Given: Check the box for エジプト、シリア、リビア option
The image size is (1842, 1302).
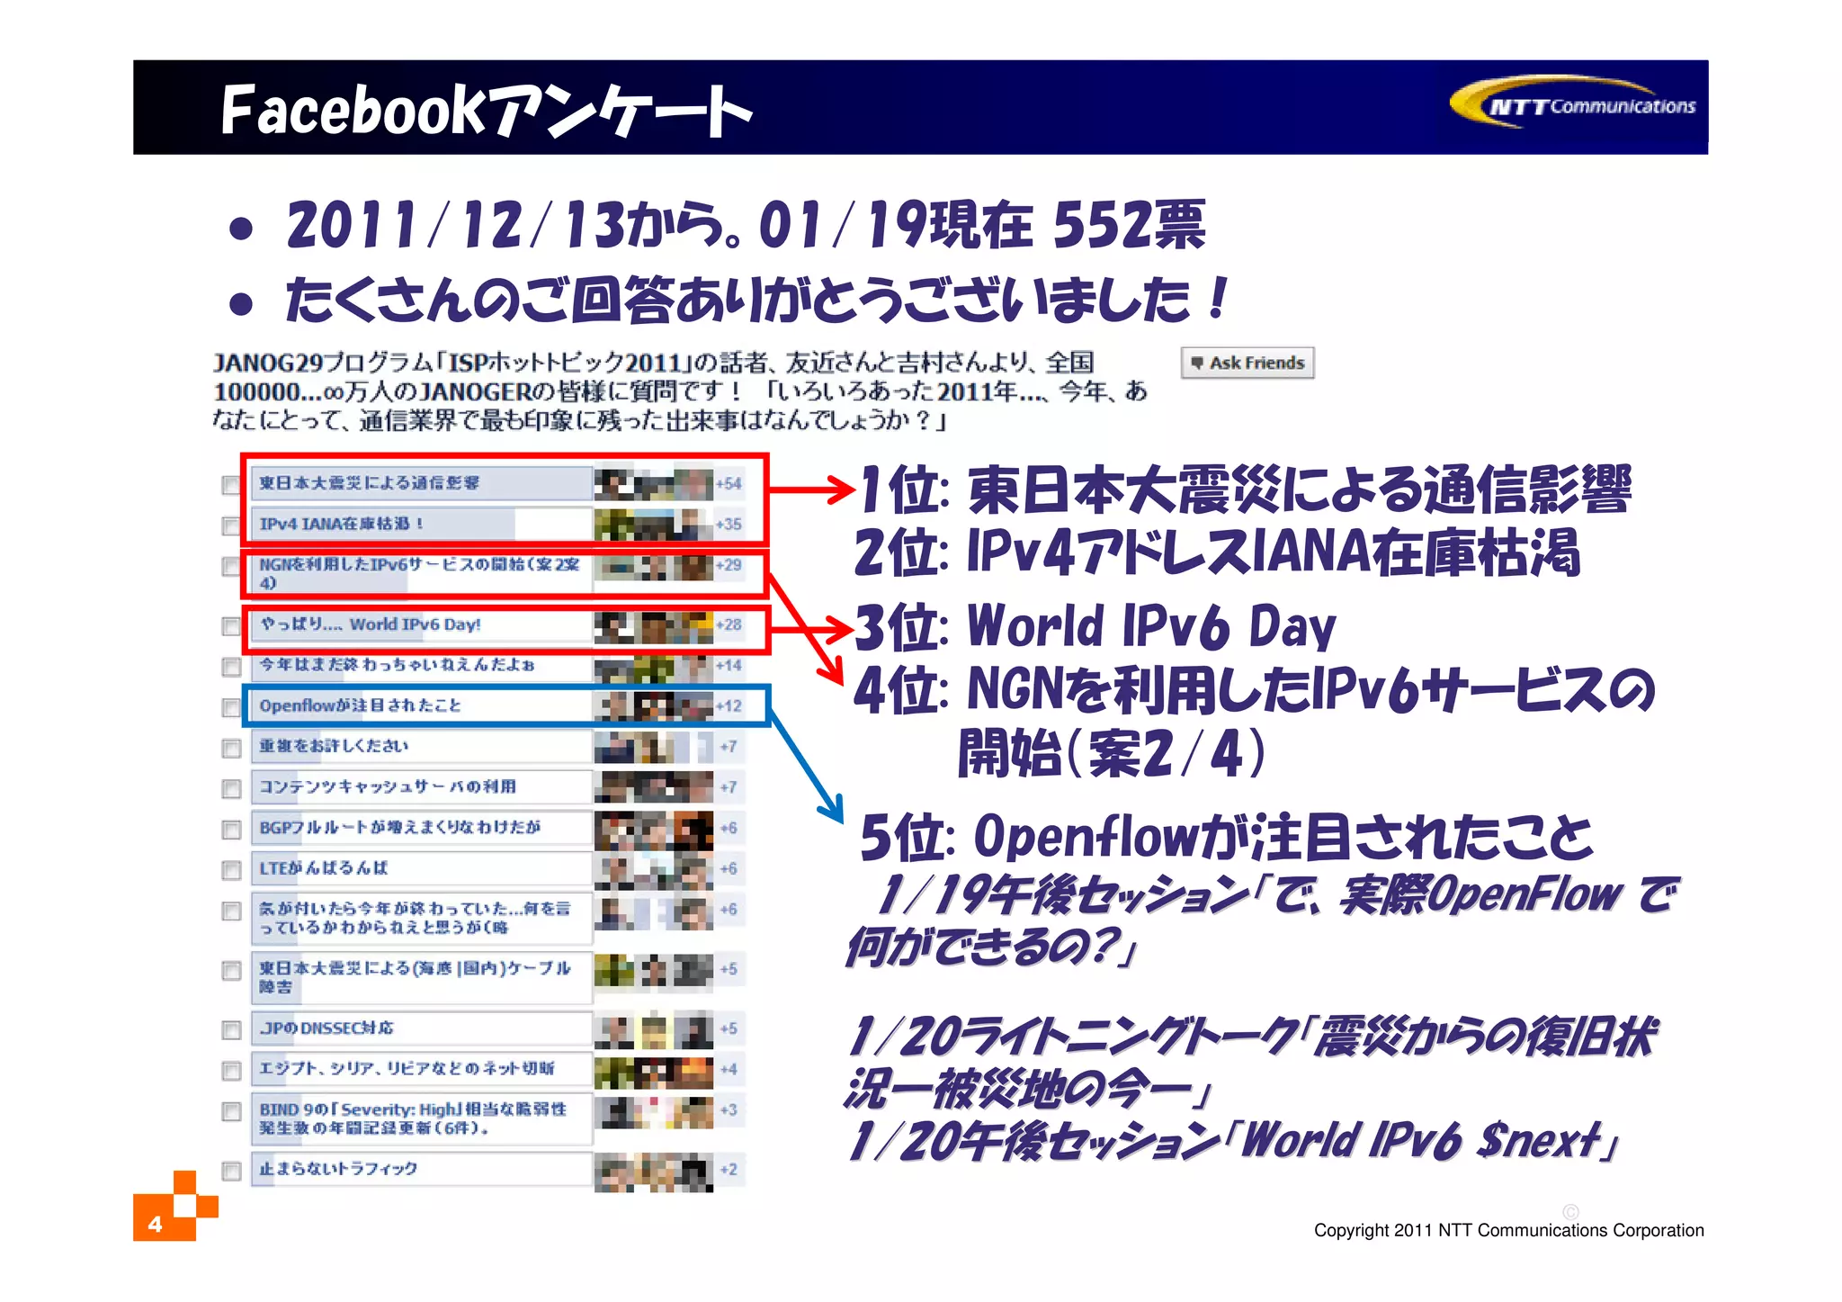Looking at the screenshot, I should [231, 1071].
